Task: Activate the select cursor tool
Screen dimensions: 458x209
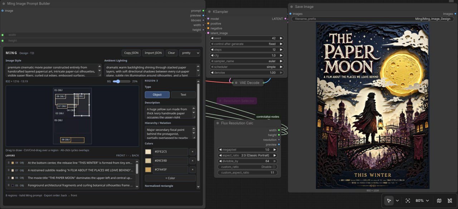Action: 389,201
